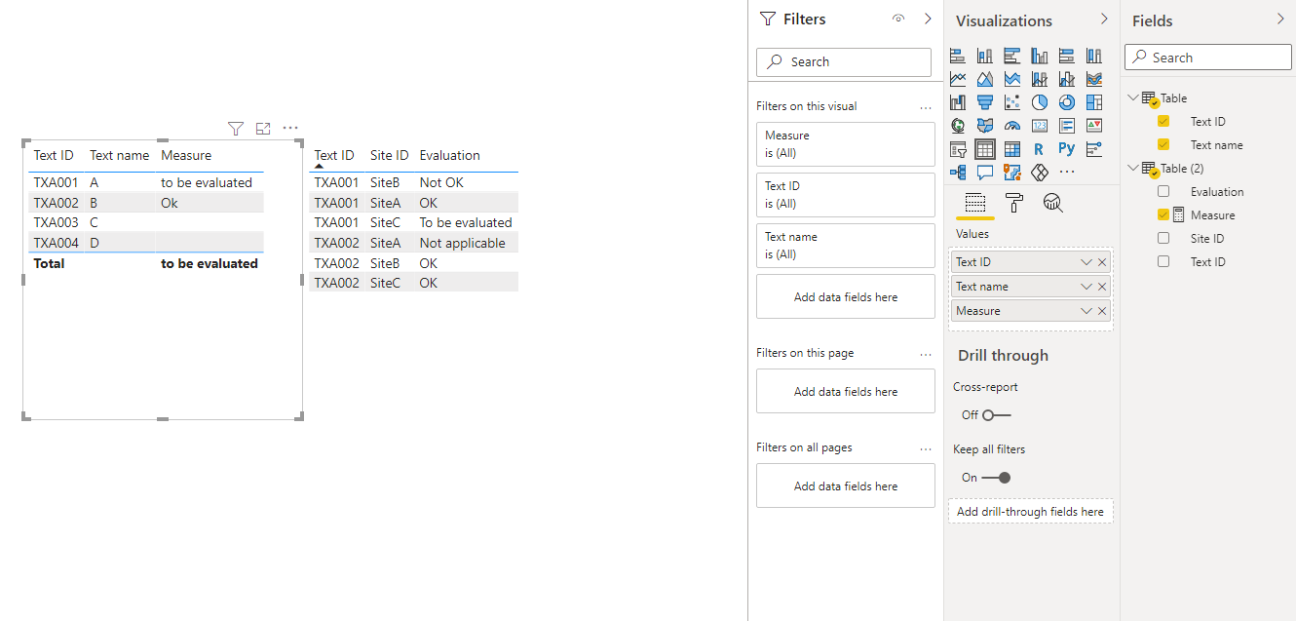Expand the Measure is (All) filter card
The height and width of the screenshot is (621, 1296).
pyautogui.click(x=846, y=144)
